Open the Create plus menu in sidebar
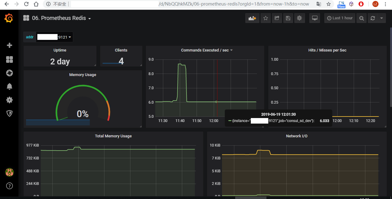Screen dimensions: 392x199 (9, 45)
